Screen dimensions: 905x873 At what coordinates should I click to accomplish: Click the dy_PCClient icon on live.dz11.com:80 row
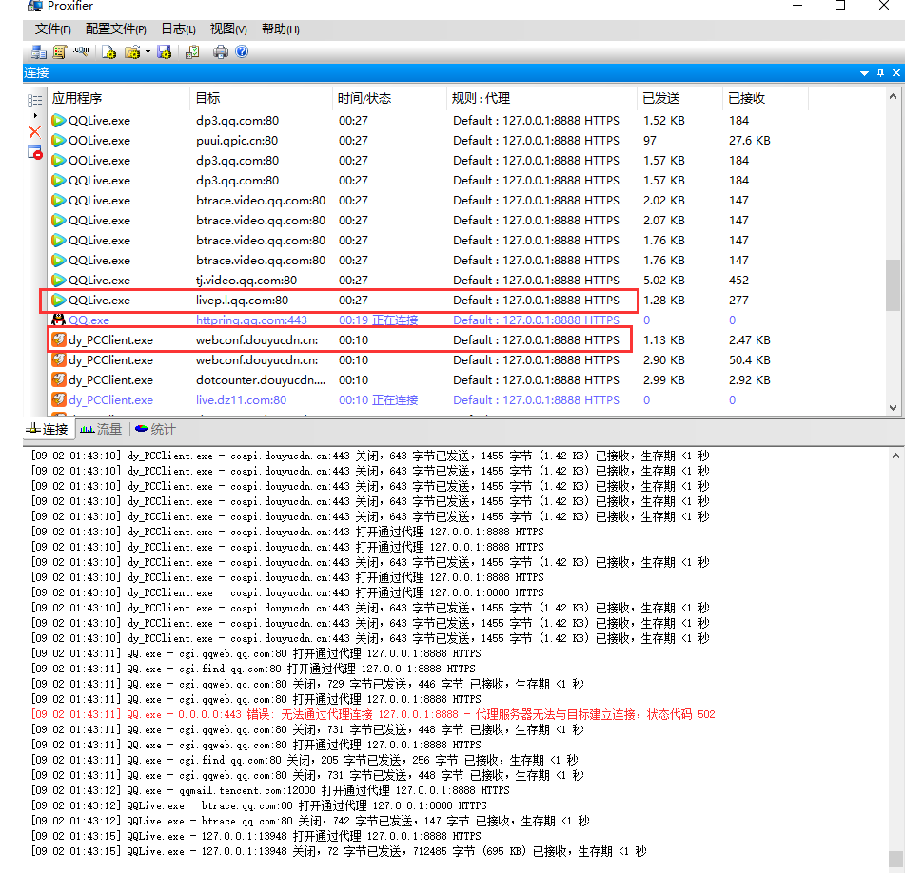[58, 399]
